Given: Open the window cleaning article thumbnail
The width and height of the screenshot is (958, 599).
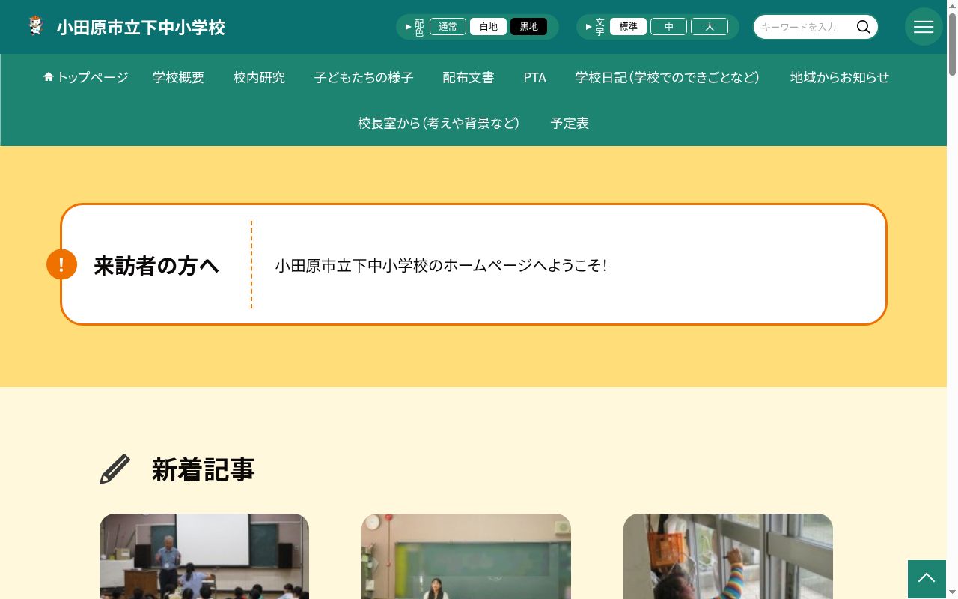Looking at the screenshot, I should click(728, 556).
